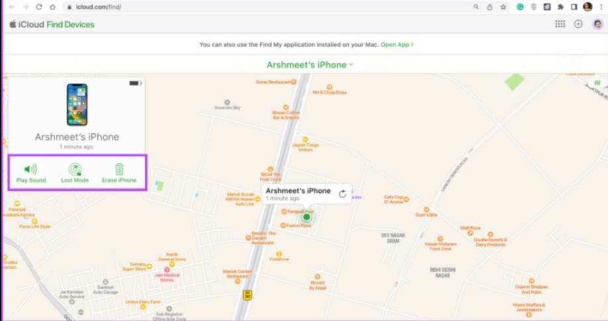Click the Biryani By Anjali map marker
608x321 pixels.
317,277
